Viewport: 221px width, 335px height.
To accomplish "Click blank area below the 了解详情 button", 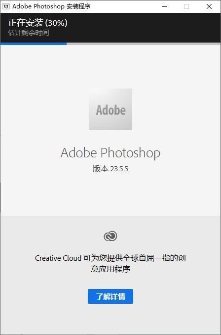I will coord(110,318).
